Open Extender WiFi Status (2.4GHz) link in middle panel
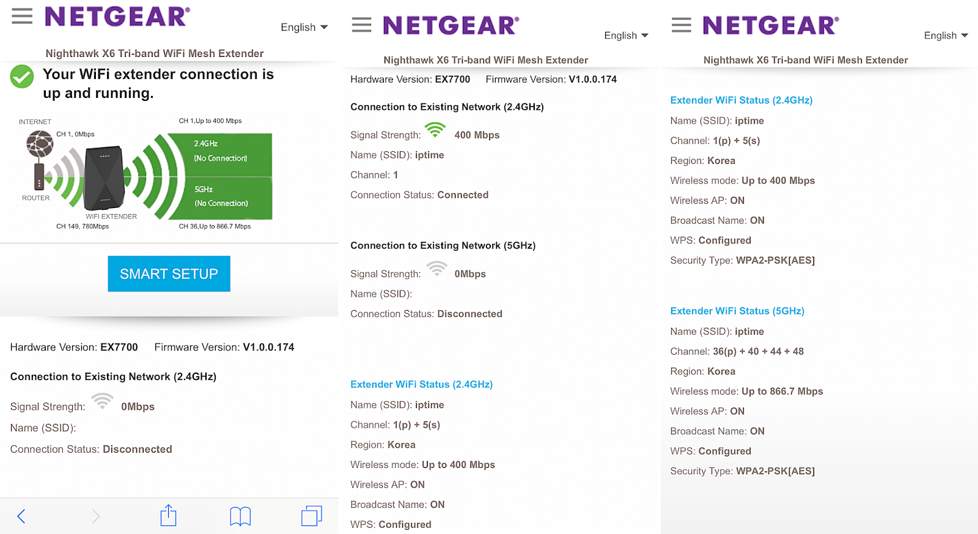 [x=421, y=384]
